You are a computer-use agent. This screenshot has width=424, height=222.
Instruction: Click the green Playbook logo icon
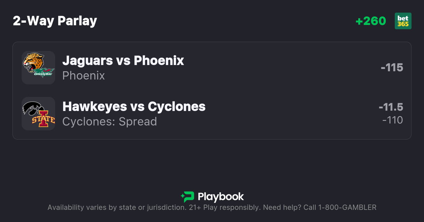[x=188, y=197]
